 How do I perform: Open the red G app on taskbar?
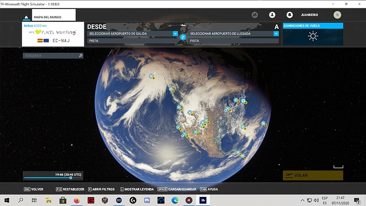coord(91,200)
